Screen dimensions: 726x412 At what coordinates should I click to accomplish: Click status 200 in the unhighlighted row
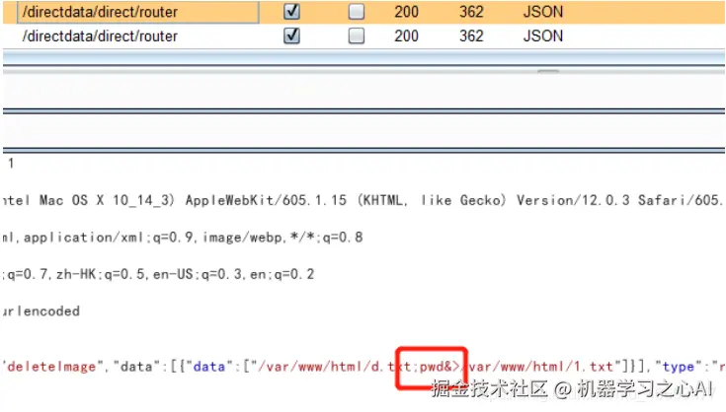click(x=407, y=36)
